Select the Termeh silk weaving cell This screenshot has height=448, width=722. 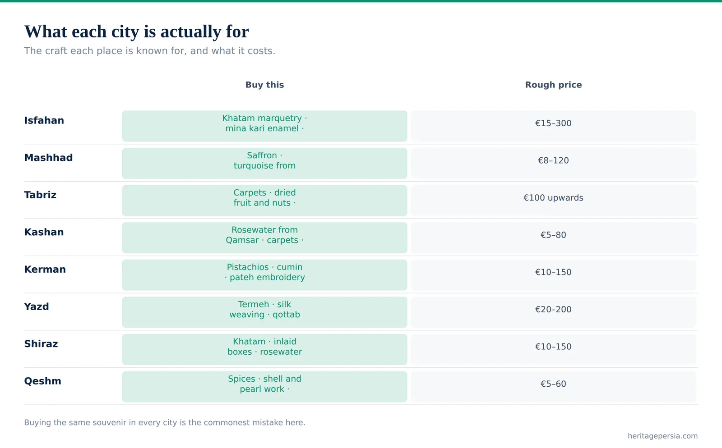[x=264, y=312]
